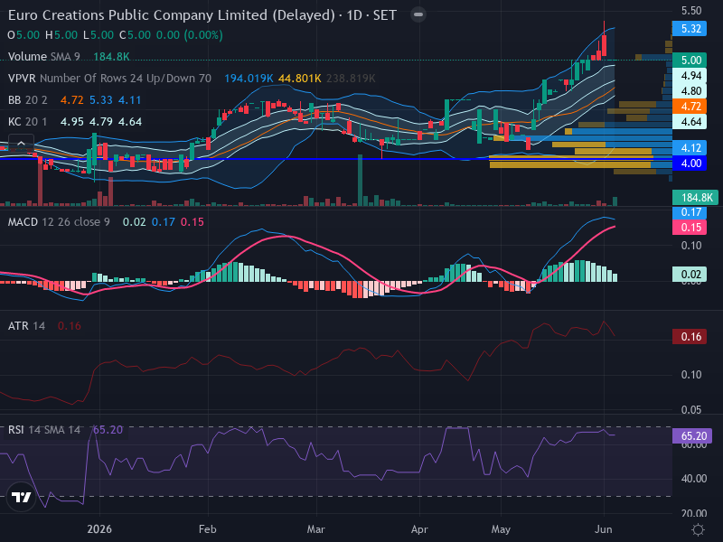Select the VPVR indicator legend
This screenshot has height=542, width=723.
tap(109, 79)
